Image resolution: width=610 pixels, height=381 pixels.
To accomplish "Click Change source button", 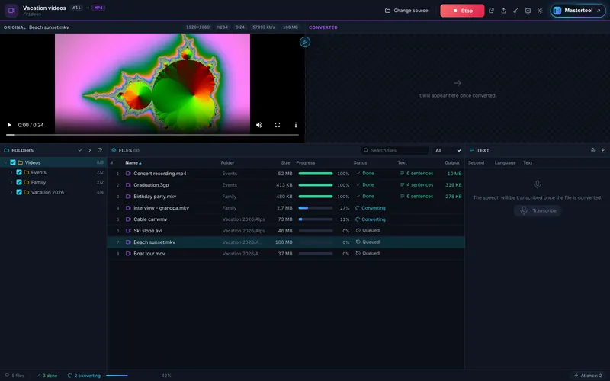I will coord(406,11).
